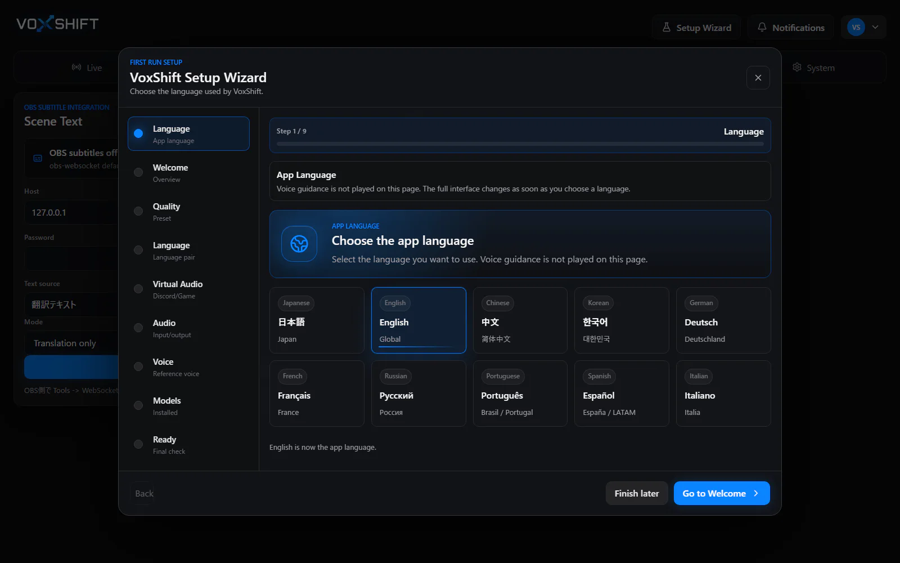Open the Welcome Overview step
This screenshot has width=900, height=563.
pos(188,173)
